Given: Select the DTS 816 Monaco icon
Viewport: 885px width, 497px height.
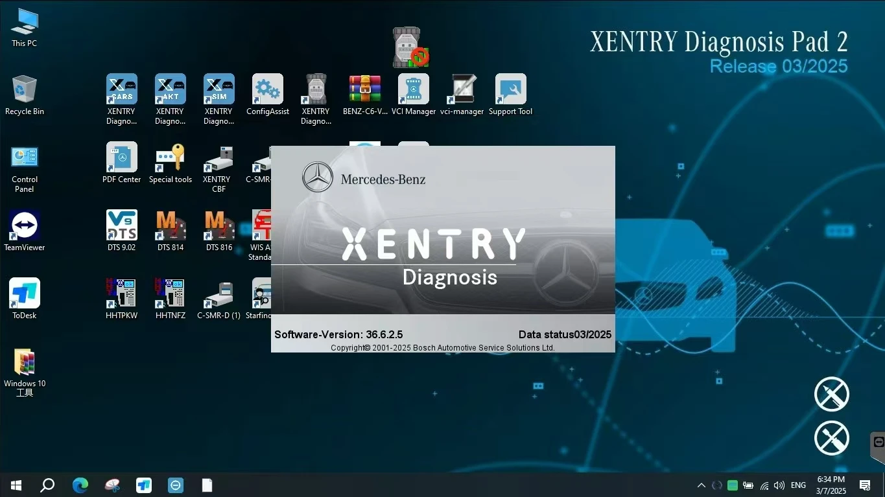Looking at the screenshot, I should point(218,226).
